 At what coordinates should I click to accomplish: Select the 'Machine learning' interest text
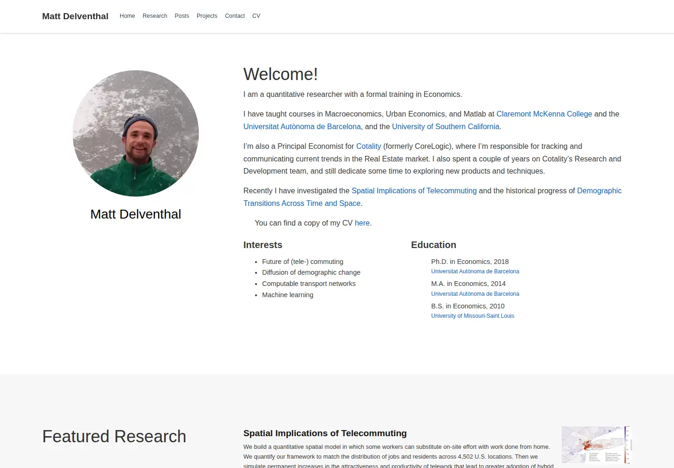point(288,295)
